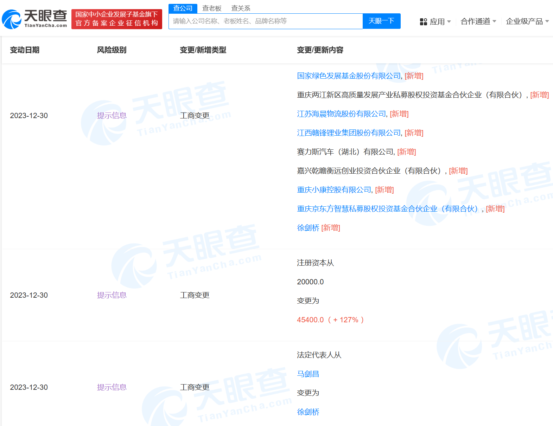Open 国家绿色发展基金股份有限公司 link
The image size is (553, 426).
point(349,76)
